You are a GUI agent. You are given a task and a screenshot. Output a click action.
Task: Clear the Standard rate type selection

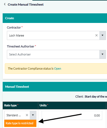(27, 115)
